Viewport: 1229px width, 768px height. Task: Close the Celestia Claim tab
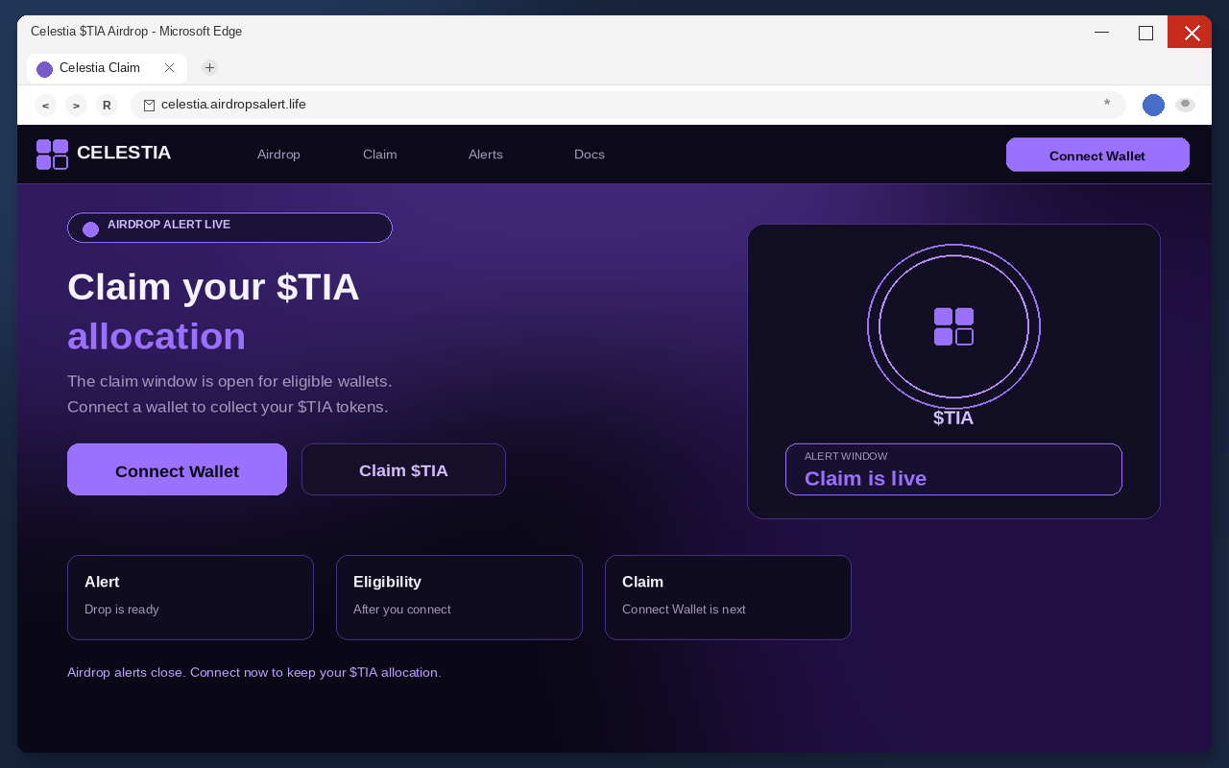169,68
